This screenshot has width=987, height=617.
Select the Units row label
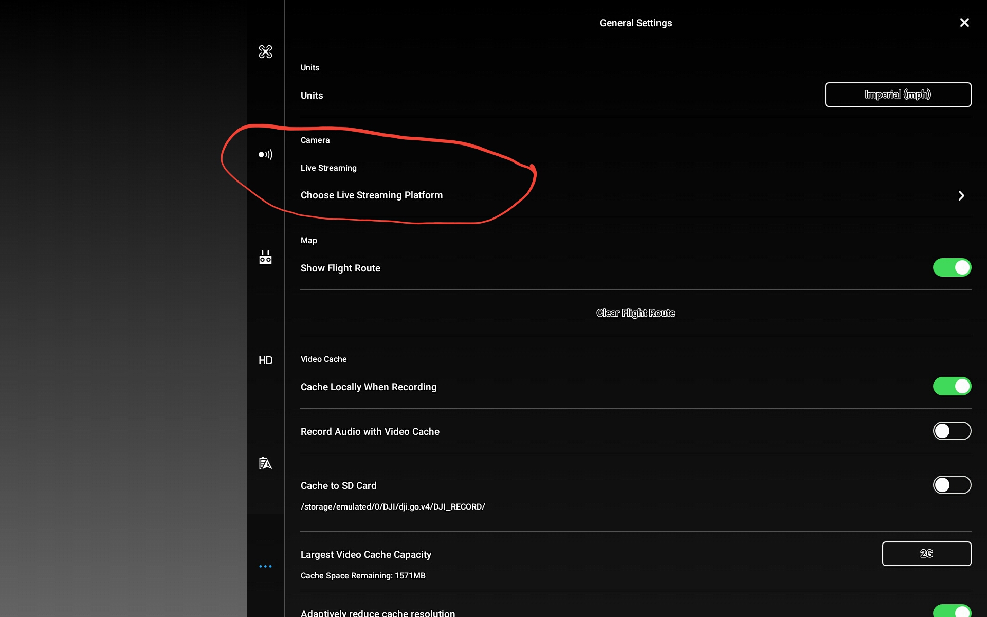click(x=312, y=96)
